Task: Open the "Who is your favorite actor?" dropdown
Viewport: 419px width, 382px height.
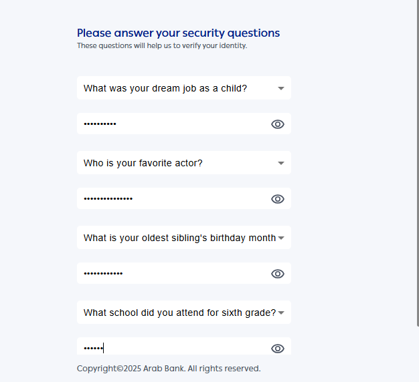Action: click(x=174, y=163)
